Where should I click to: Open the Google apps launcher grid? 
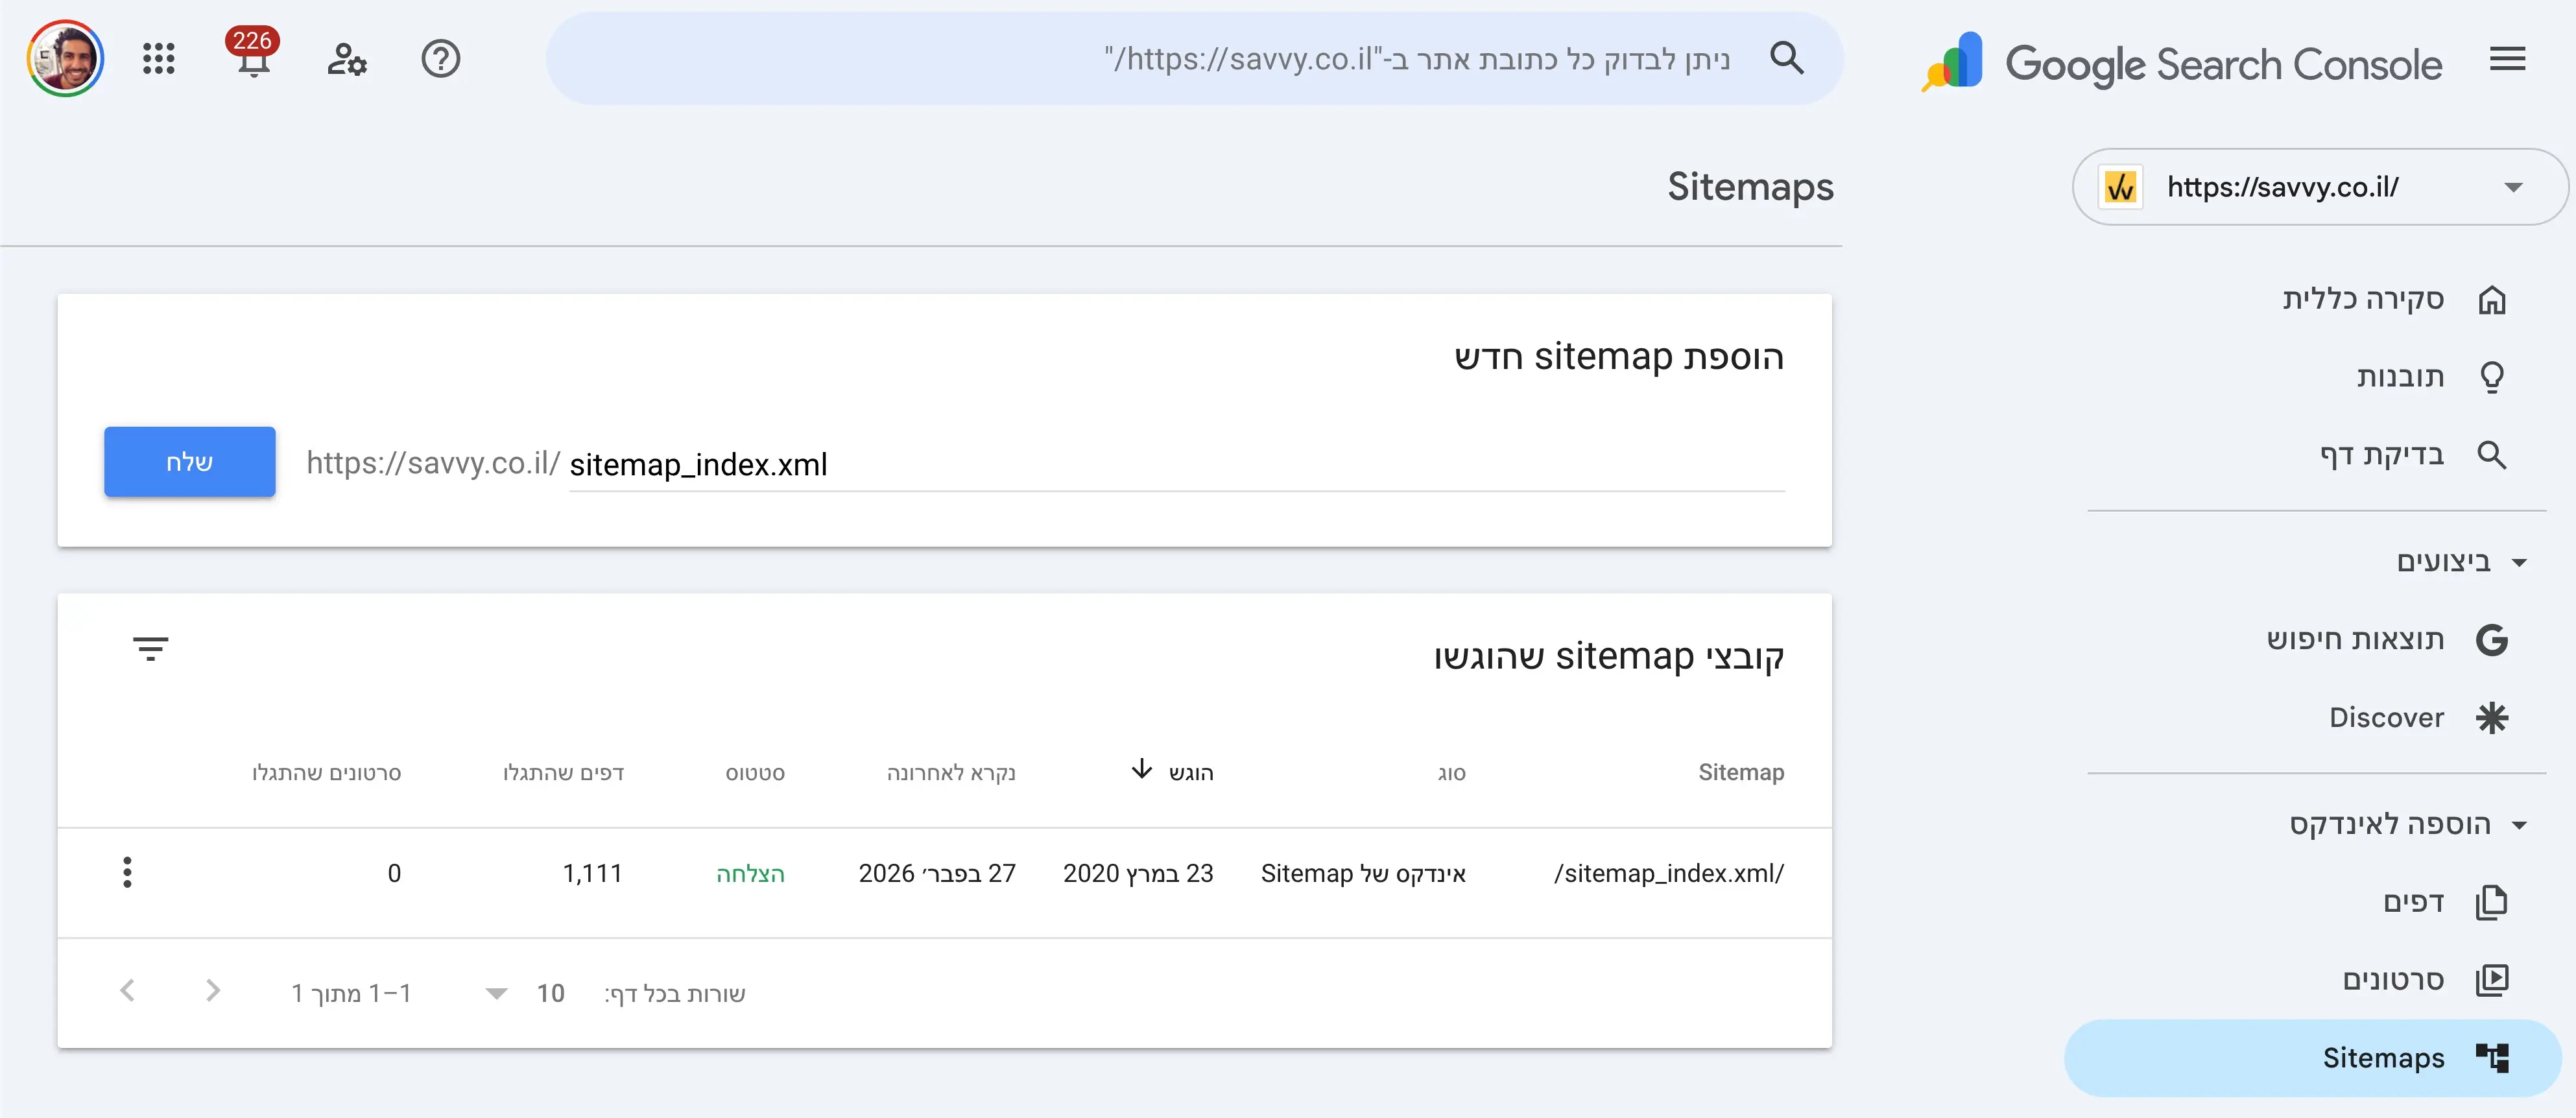point(158,59)
